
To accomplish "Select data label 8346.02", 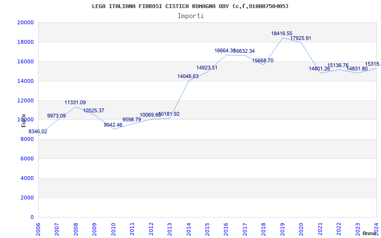I will coord(38,132).
